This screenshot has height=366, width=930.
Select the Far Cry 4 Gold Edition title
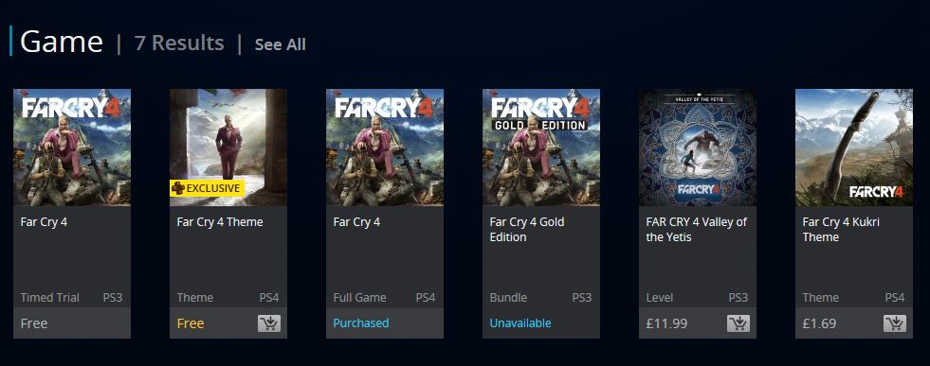click(527, 230)
